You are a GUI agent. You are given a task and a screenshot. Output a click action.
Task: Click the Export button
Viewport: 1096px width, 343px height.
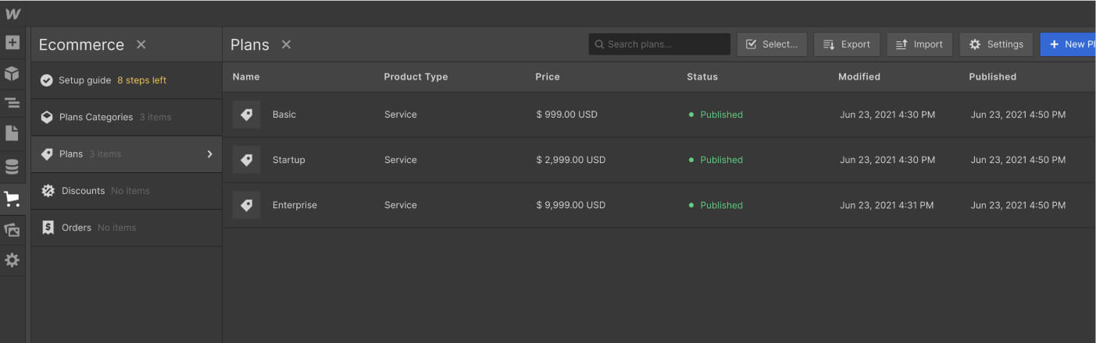point(847,44)
